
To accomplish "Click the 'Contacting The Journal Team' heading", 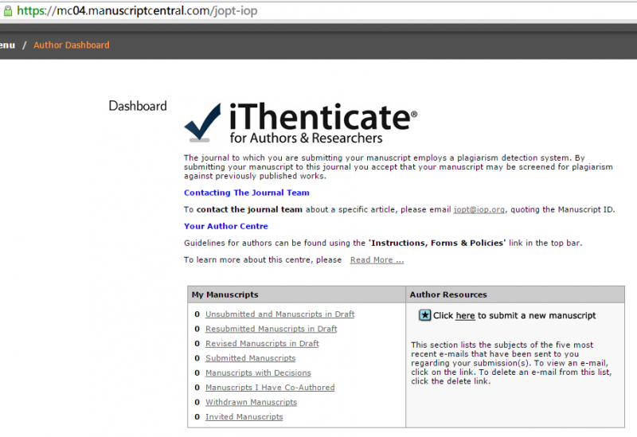I will [x=247, y=193].
